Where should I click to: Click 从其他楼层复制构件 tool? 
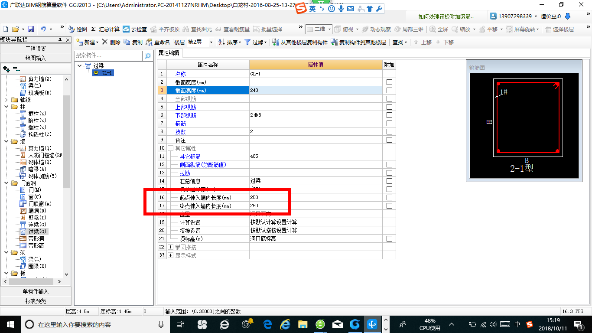tap(300, 42)
